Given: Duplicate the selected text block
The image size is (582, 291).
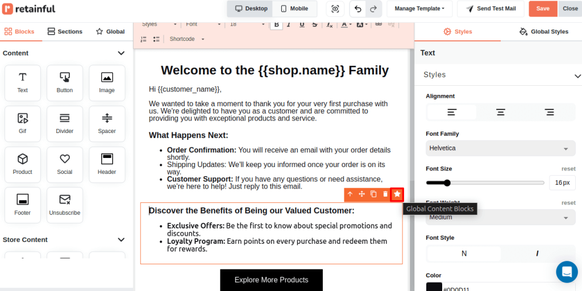Looking at the screenshot, I should coord(373,194).
